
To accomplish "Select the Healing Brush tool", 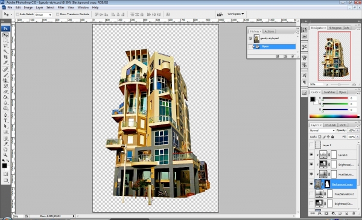I will point(5,70).
